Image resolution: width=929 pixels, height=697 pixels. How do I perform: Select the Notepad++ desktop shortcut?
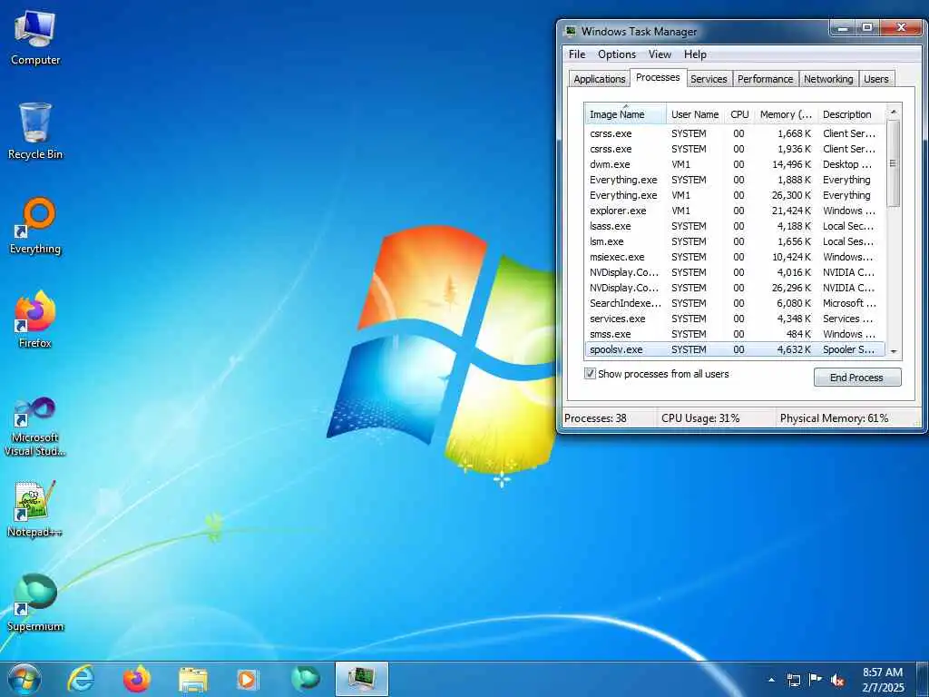coord(35,509)
